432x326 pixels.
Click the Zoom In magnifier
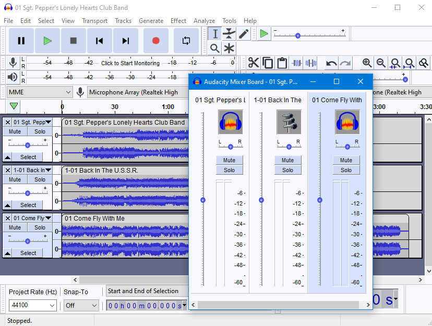(367, 63)
